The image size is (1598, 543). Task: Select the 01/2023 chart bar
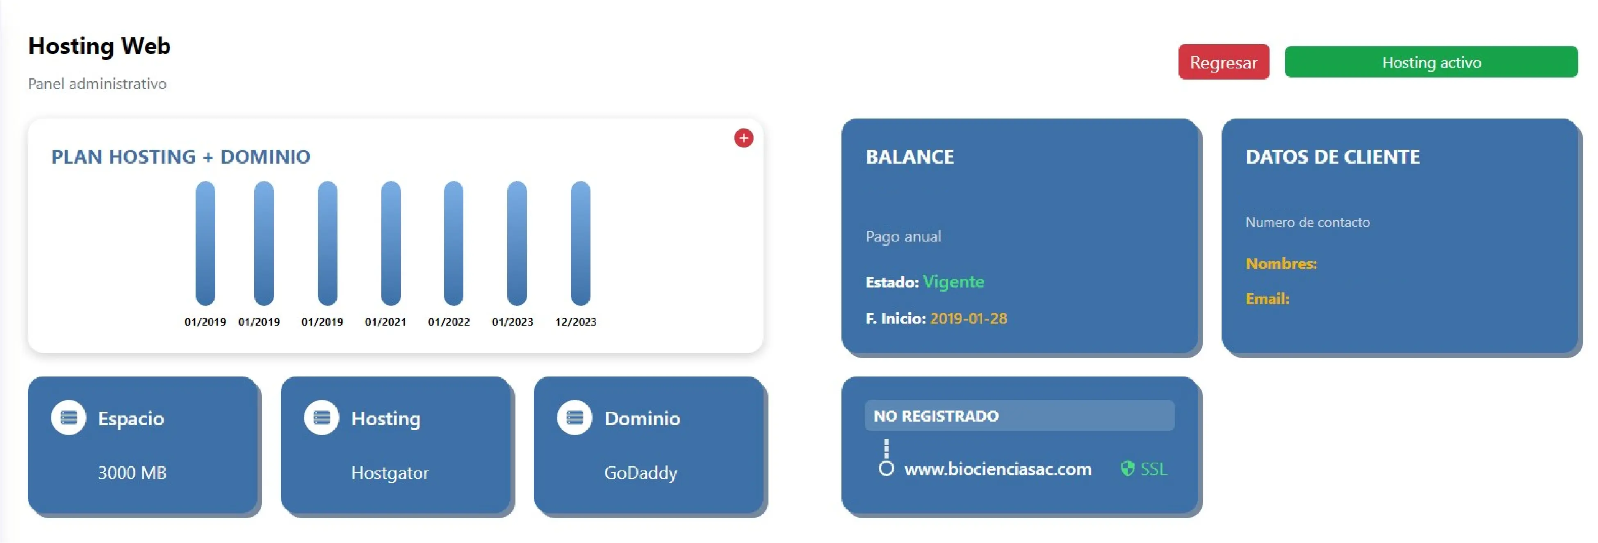517,243
